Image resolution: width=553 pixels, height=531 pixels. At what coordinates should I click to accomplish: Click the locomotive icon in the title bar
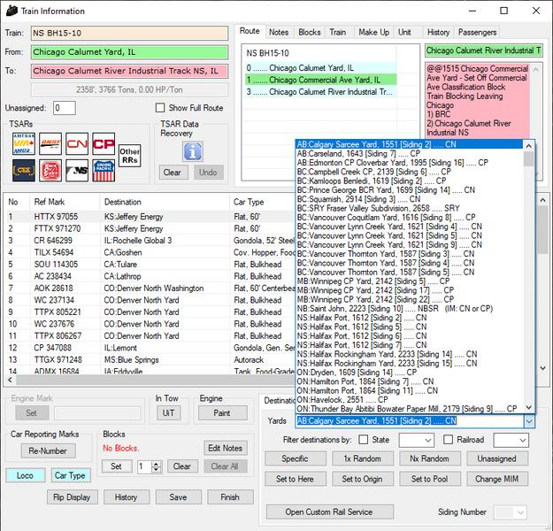point(12,11)
